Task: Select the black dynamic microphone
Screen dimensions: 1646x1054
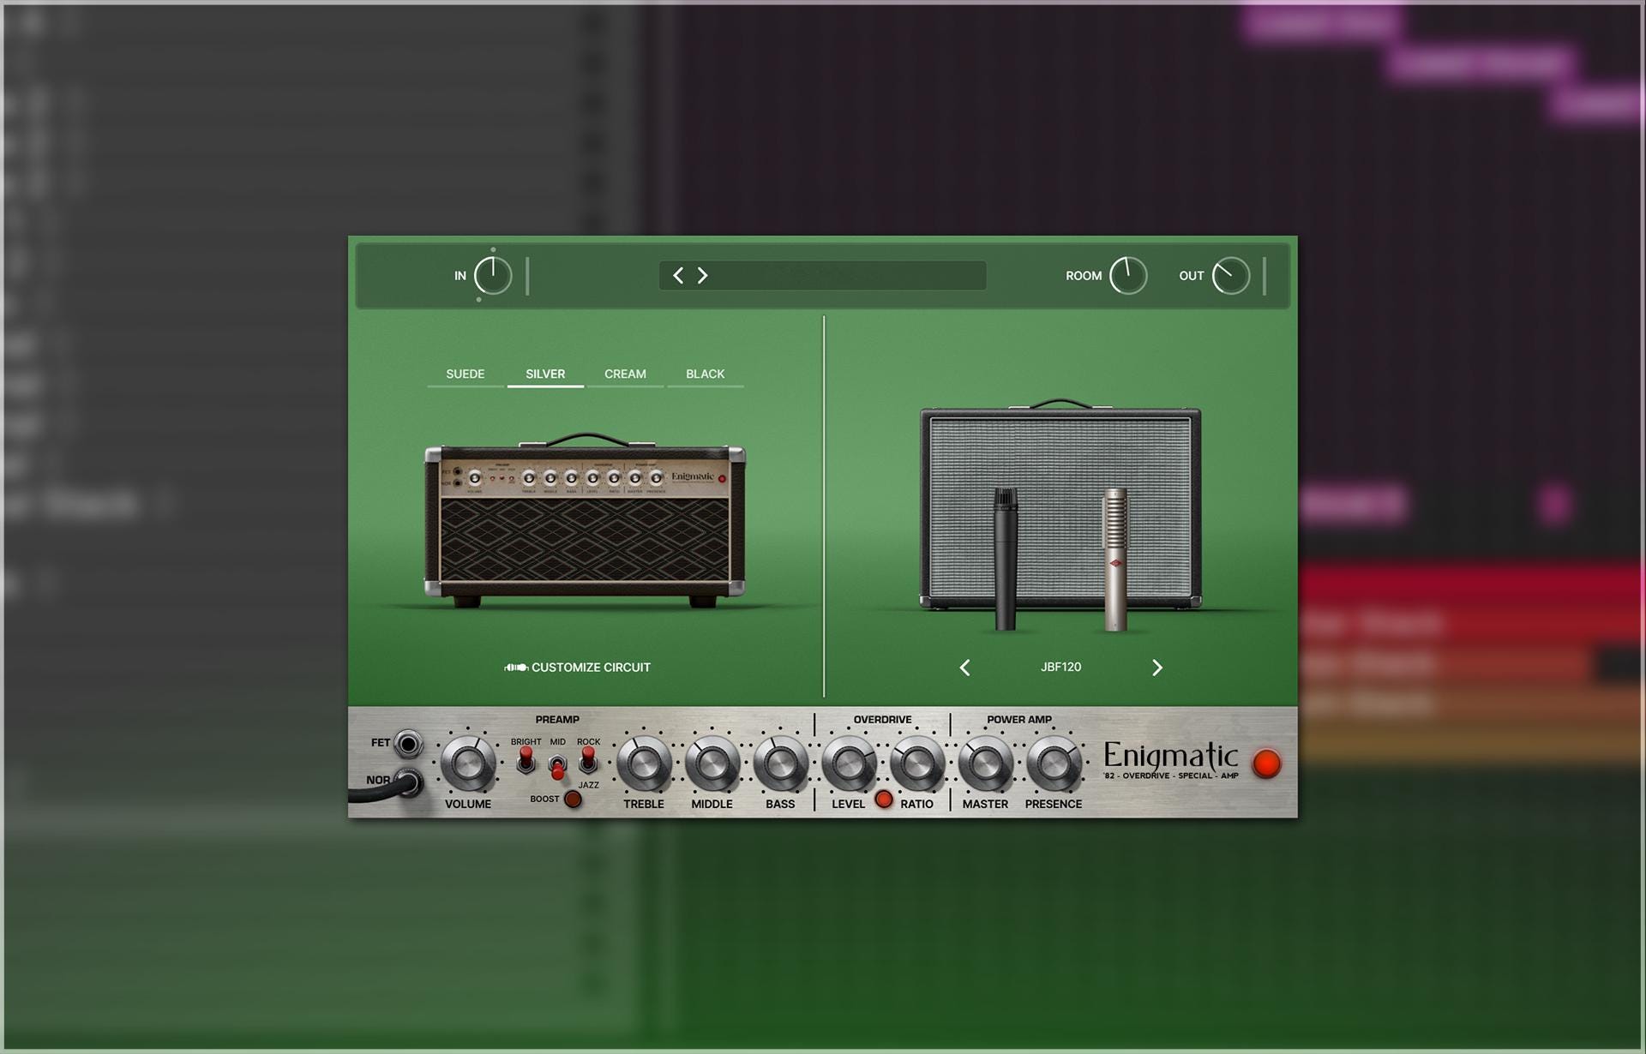Action: point(1006,559)
